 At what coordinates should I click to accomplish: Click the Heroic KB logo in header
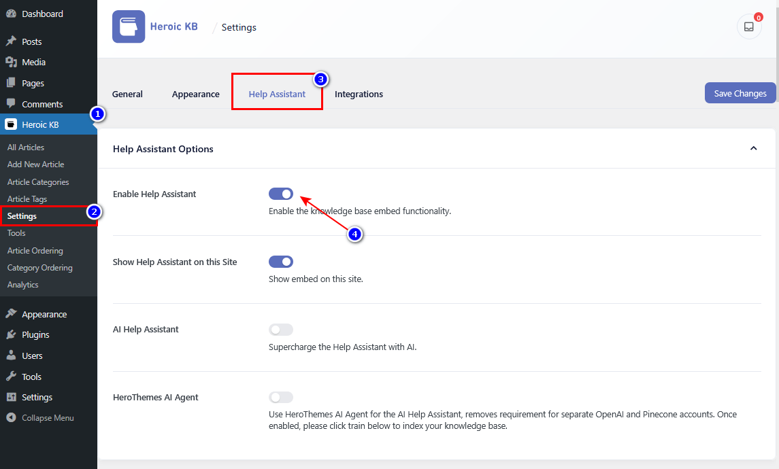click(129, 27)
